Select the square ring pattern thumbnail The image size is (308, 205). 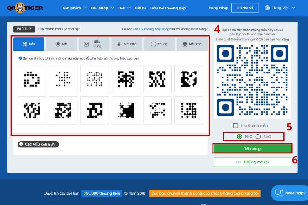[32, 79]
